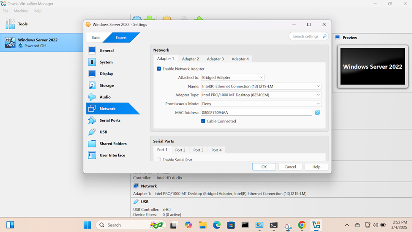The width and height of the screenshot is (412, 232).
Task: Open General settings category
Action: (x=113, y=50)
